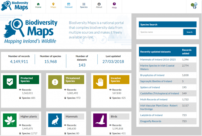This screenshot has height=136, width=202.
Task: Open the Home menu item
Action: coord(38,7)
